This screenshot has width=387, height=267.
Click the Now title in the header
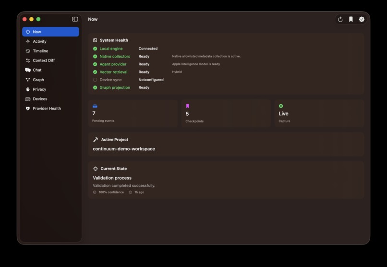93,19
